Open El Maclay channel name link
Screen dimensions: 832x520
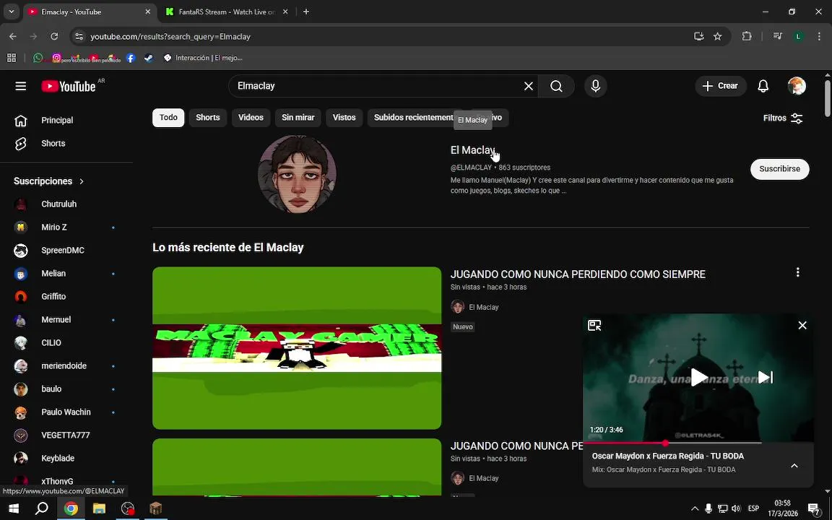point(472,150)
